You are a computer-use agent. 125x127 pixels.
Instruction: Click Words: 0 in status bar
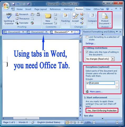[23, 122]
